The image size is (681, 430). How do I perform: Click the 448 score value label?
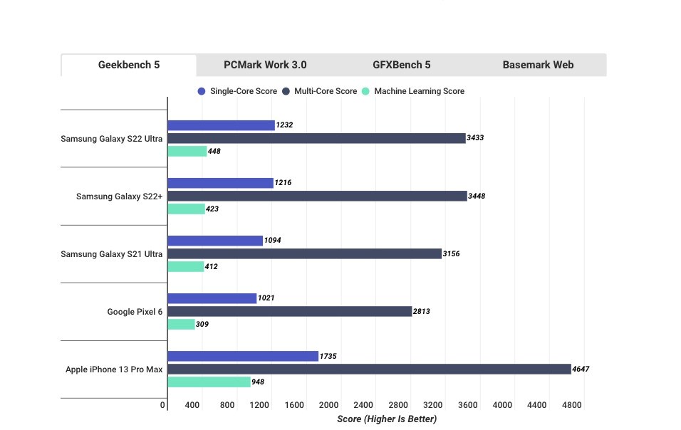coord(214,152)
